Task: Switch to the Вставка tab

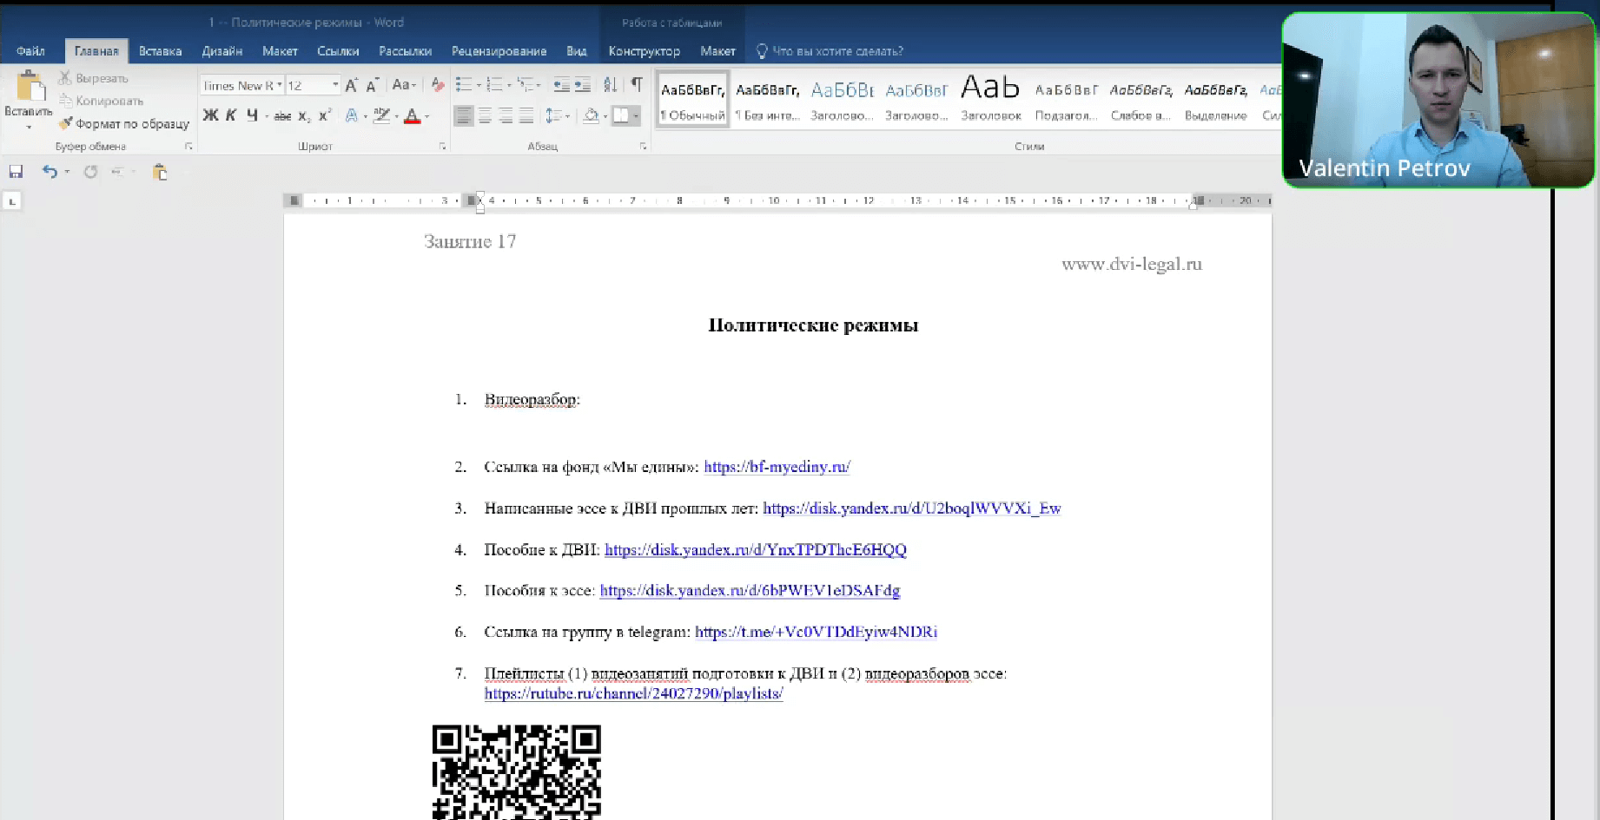Action: (160, 51)
